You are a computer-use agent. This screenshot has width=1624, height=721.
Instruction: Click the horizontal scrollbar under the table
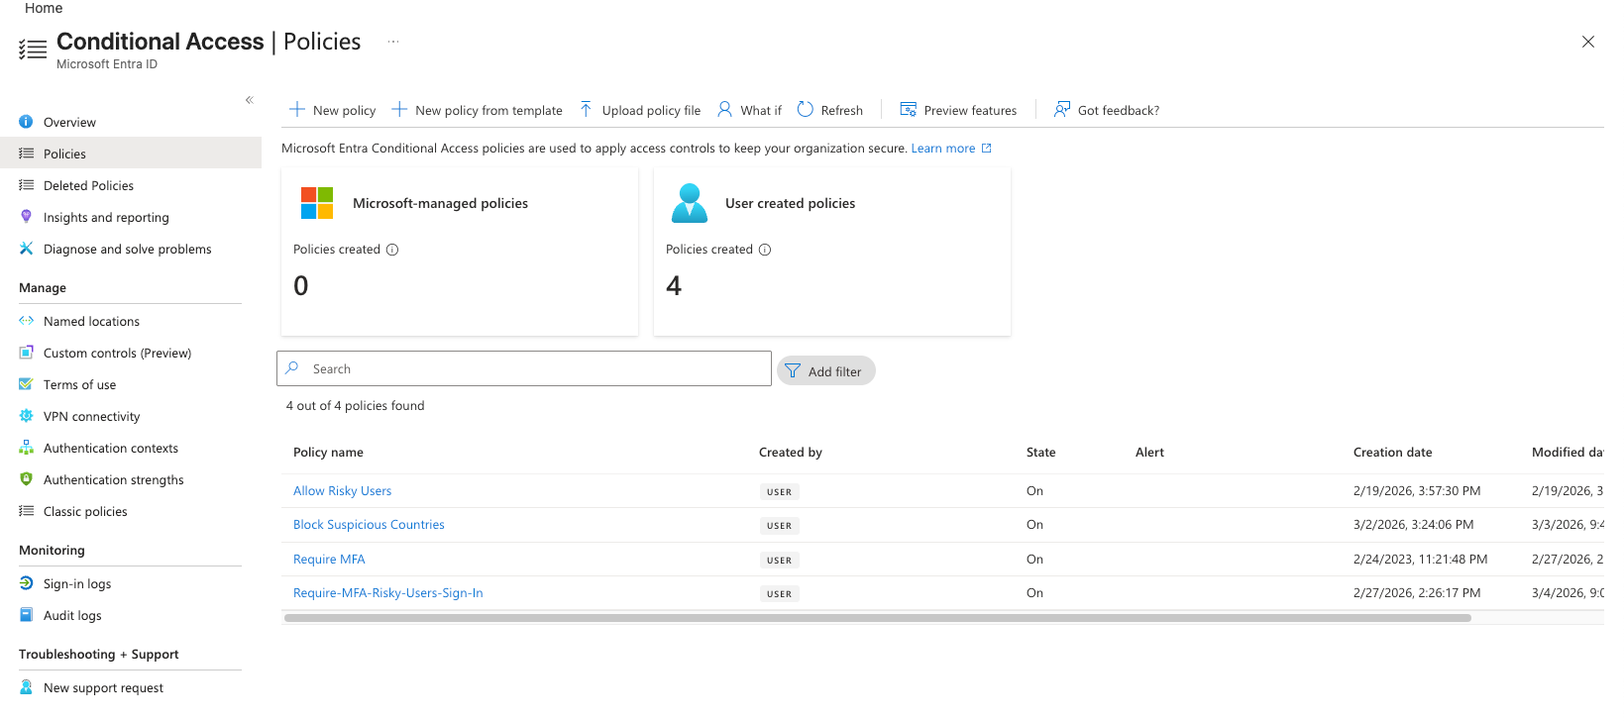pos(877,617)
